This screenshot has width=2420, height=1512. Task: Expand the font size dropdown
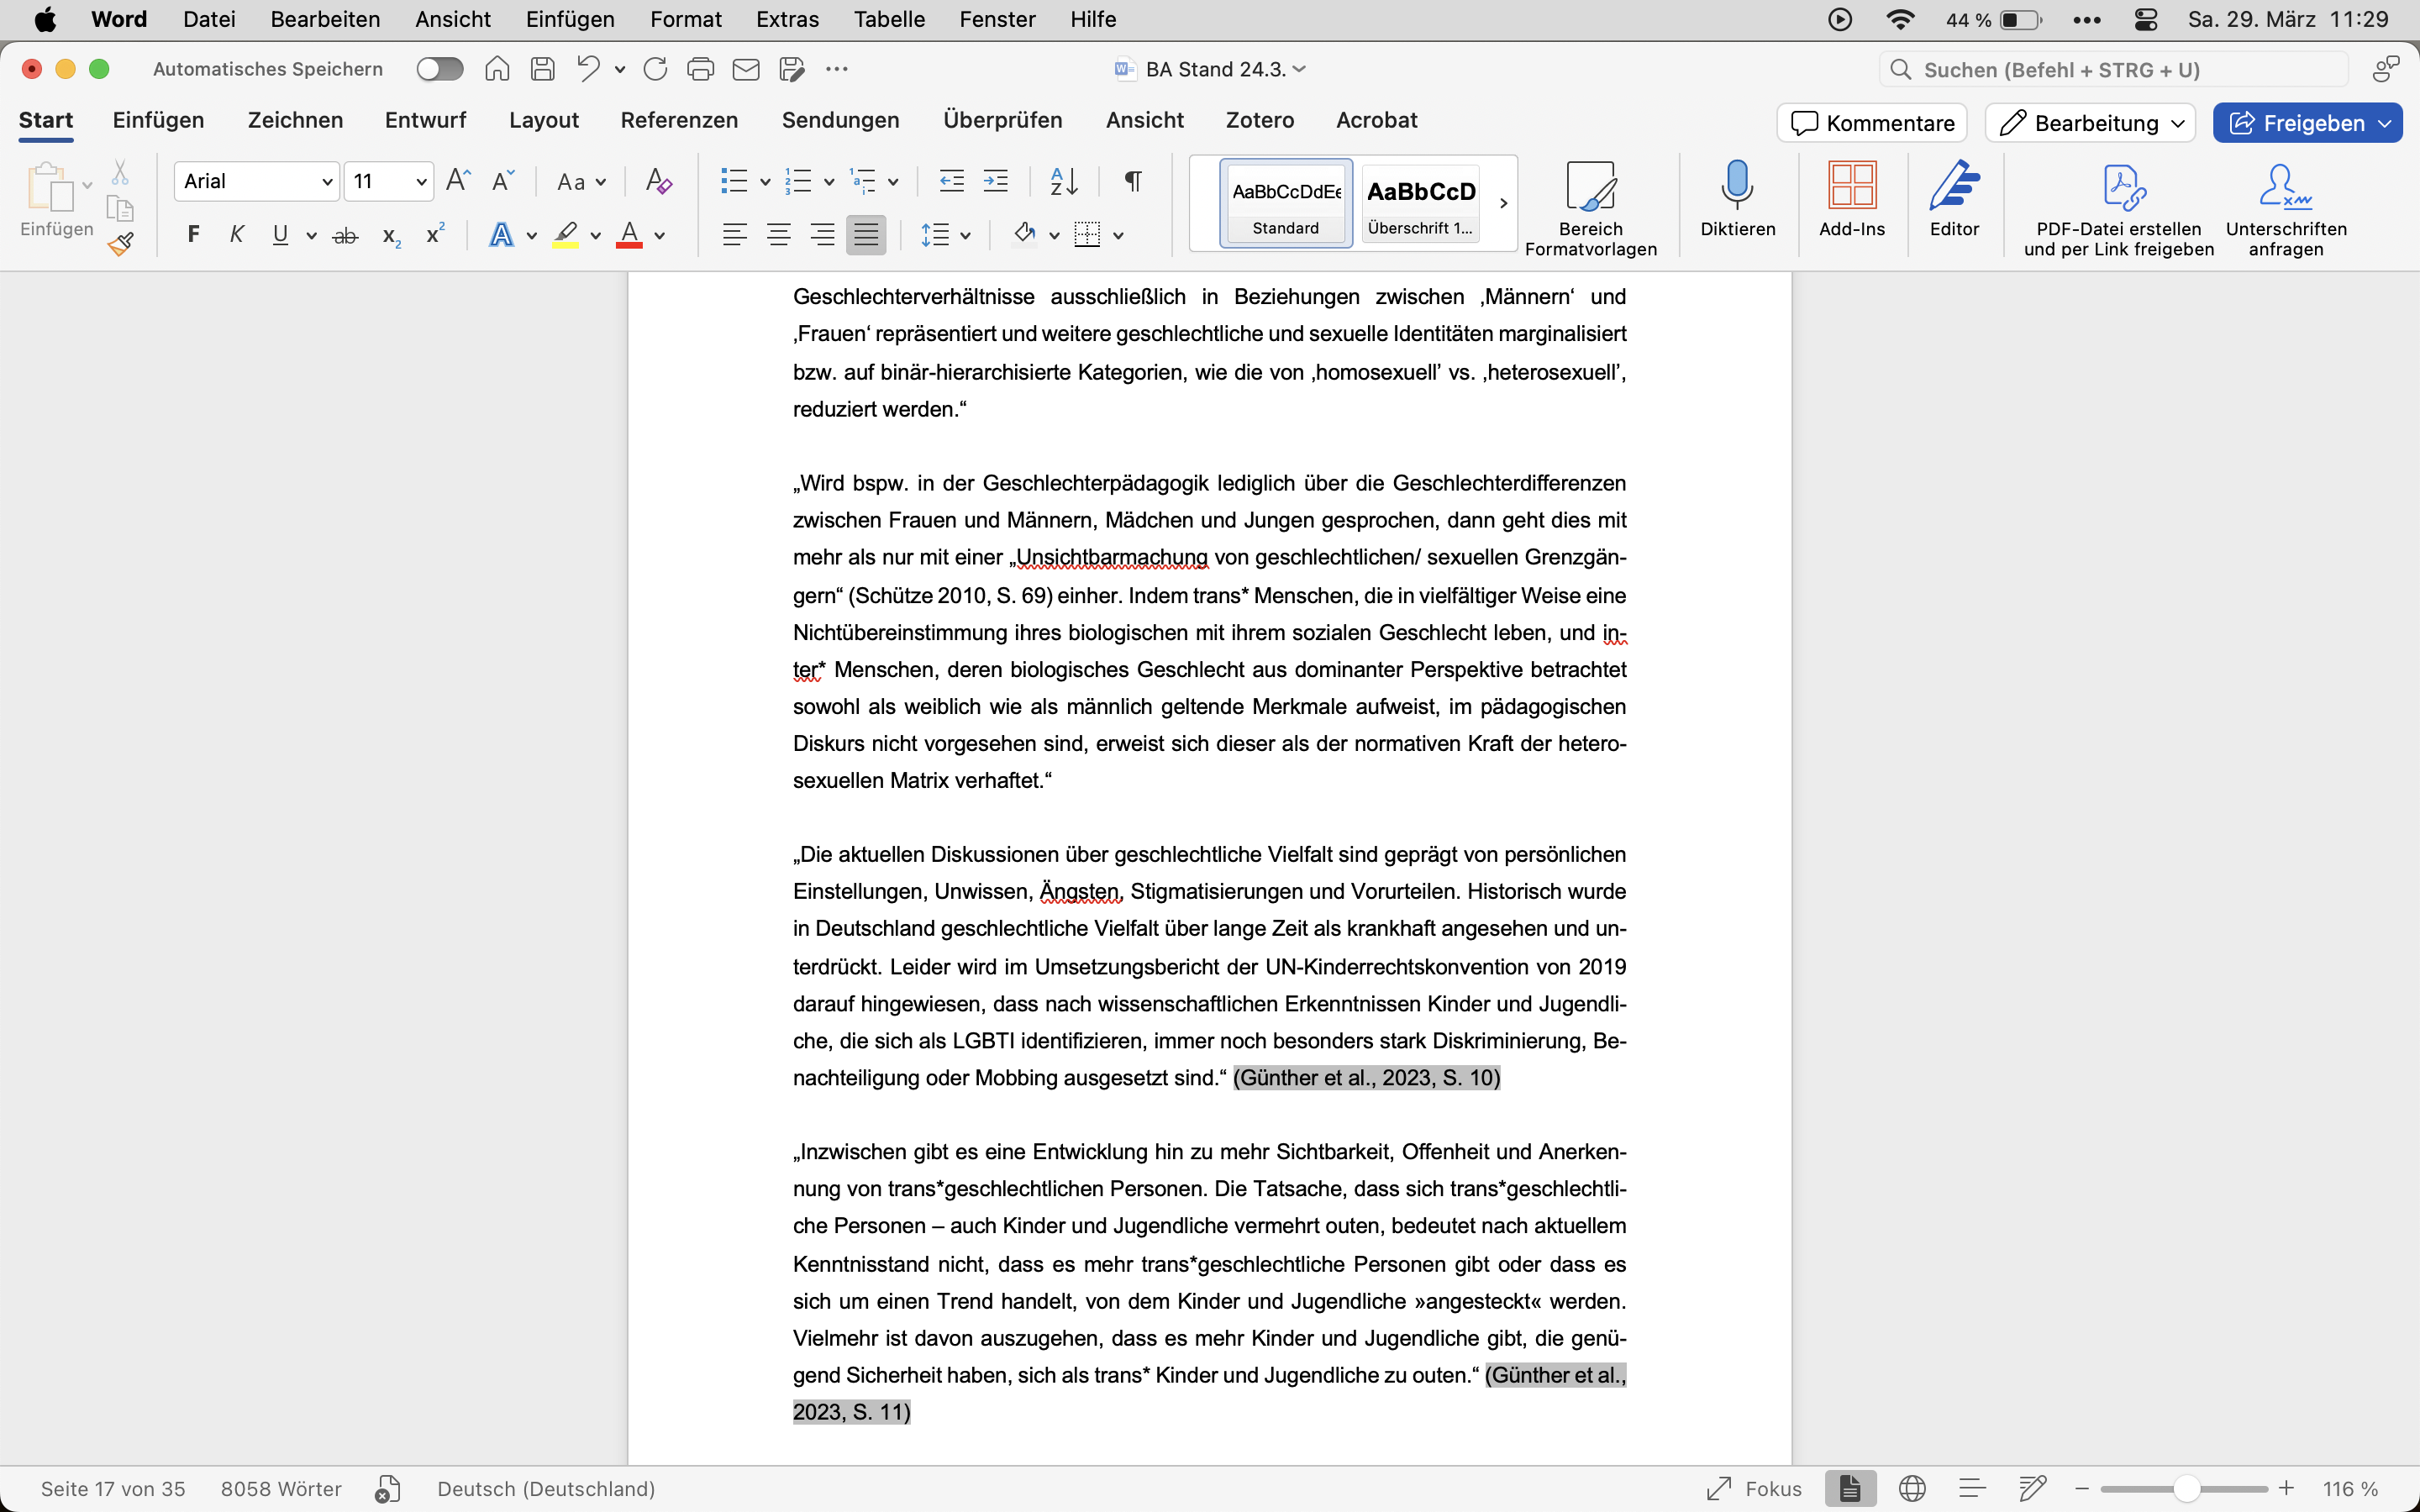coord(421,181)
